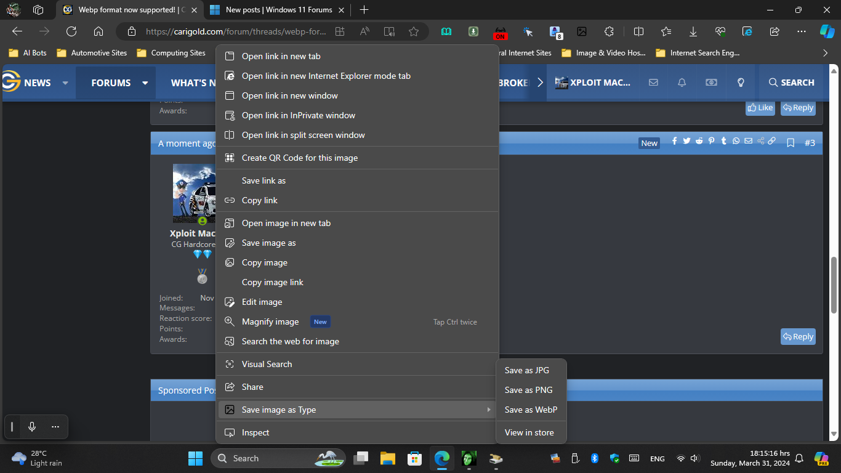Select Save image as
This screenshot has width=841, height=473.
357,243
